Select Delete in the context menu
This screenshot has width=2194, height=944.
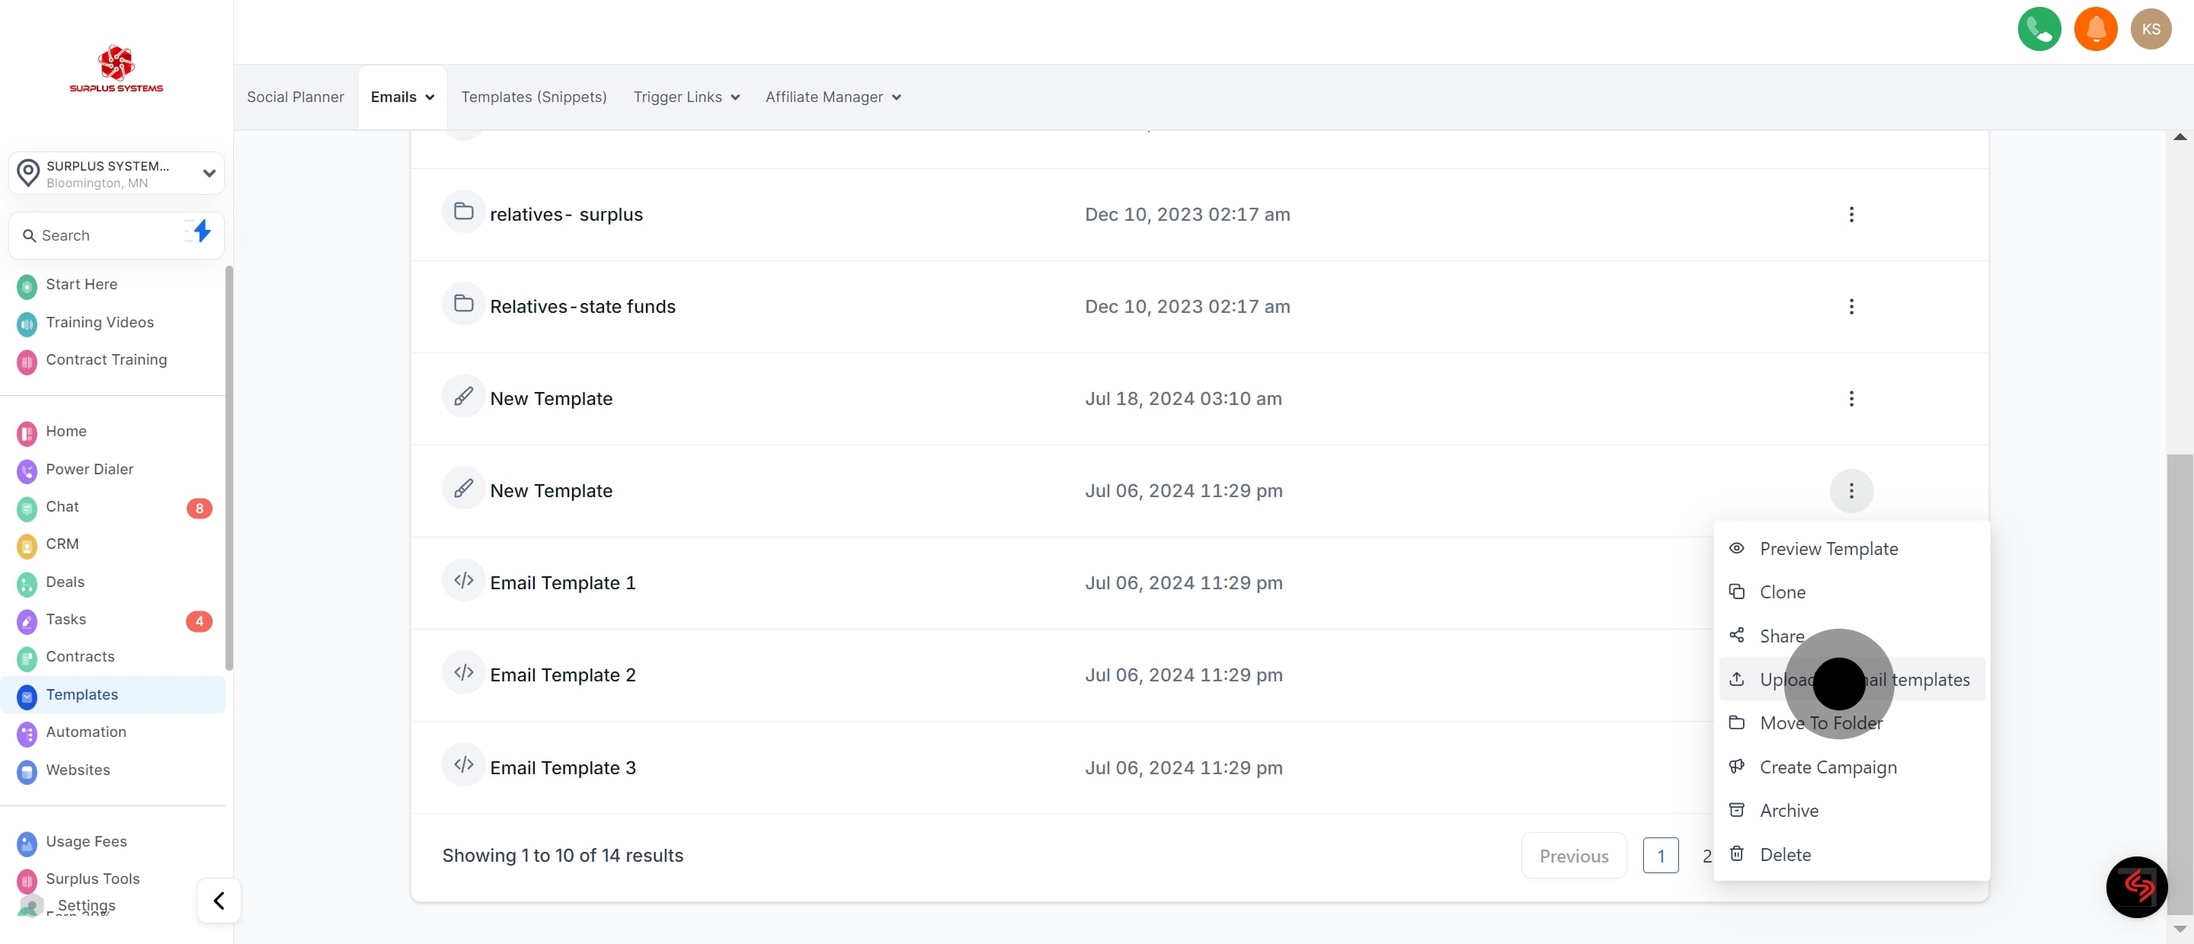point(1852,856)
